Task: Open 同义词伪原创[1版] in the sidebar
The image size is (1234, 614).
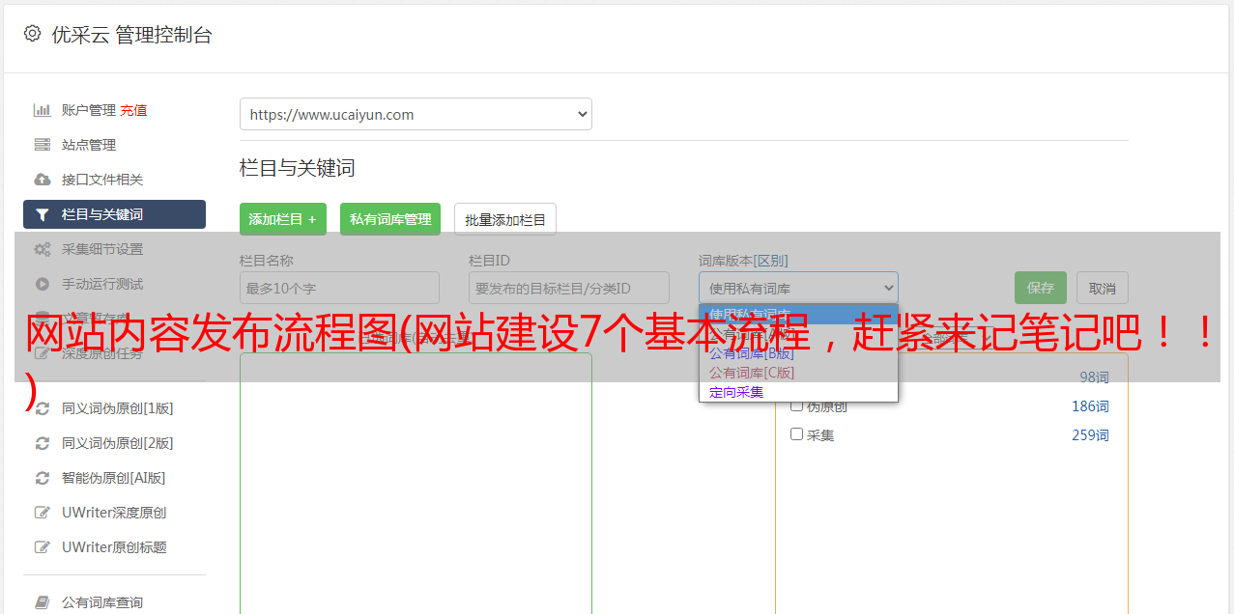Action: [x=118, y=408]
